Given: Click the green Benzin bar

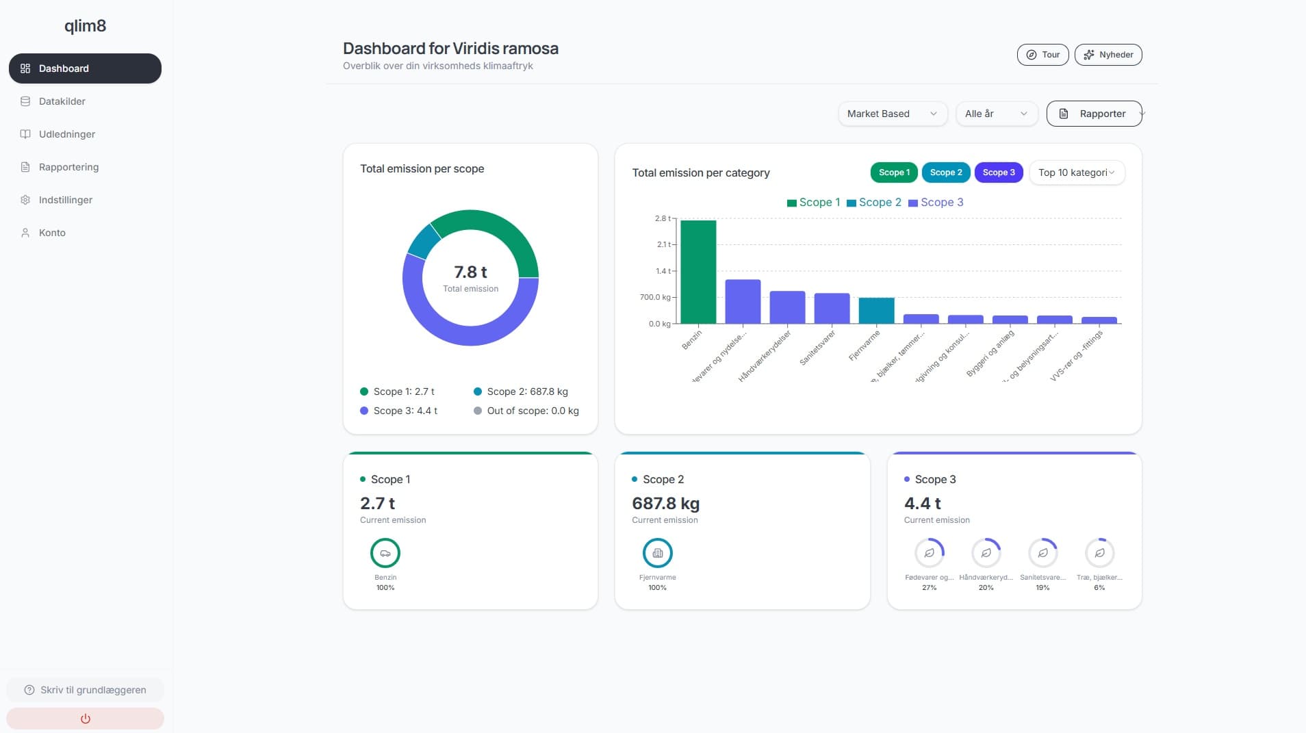Looking at the screenshot, I should click(698, 272).
